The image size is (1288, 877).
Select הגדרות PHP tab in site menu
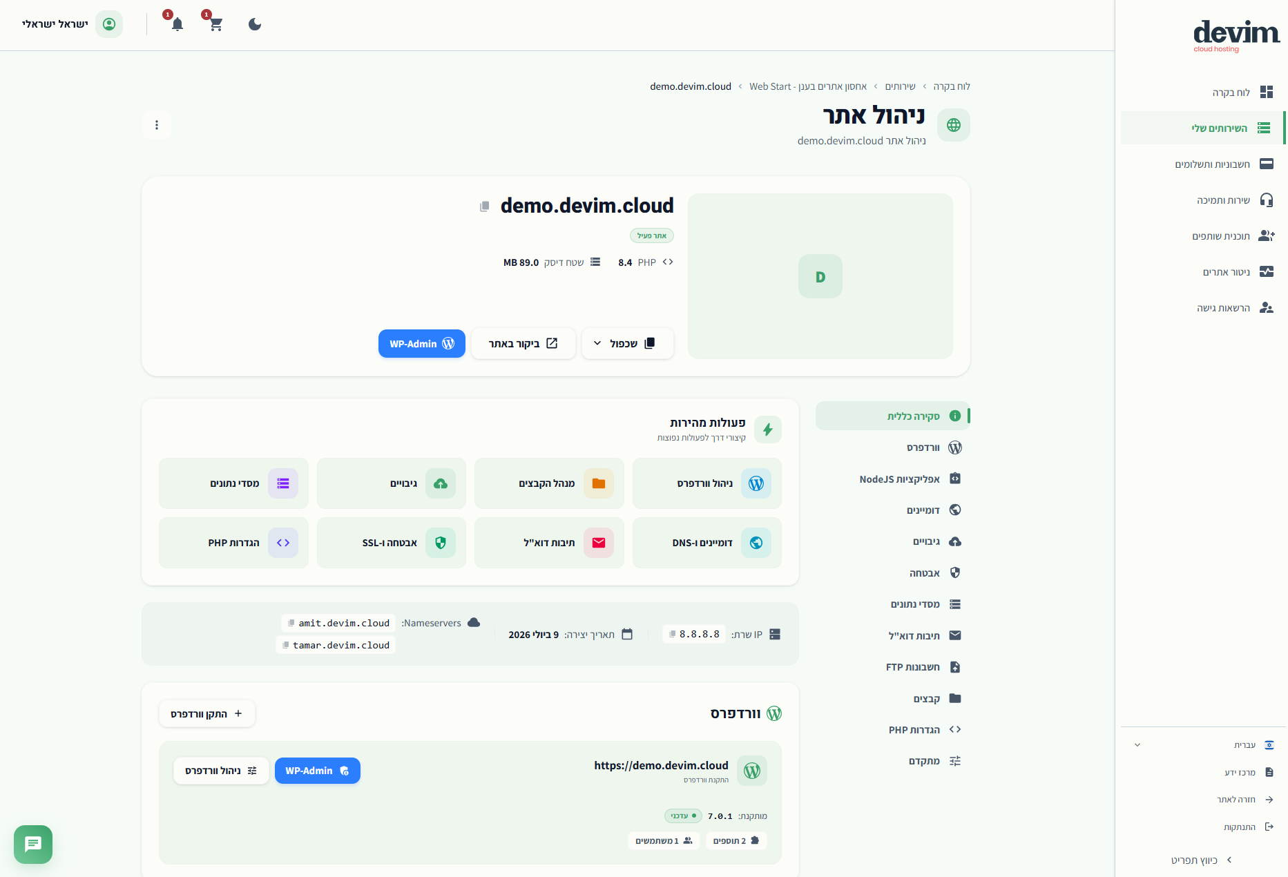[892, 729]
